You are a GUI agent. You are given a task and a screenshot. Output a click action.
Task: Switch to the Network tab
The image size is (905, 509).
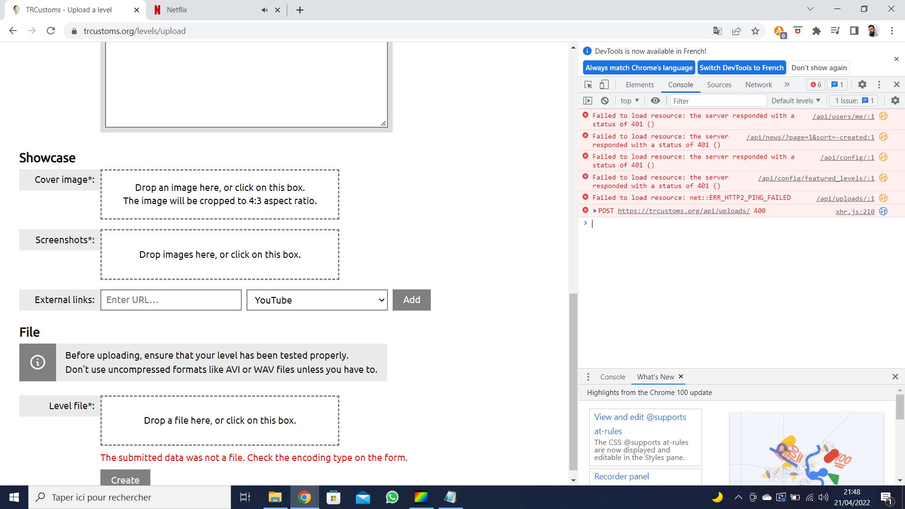click(x=758, y=84)
